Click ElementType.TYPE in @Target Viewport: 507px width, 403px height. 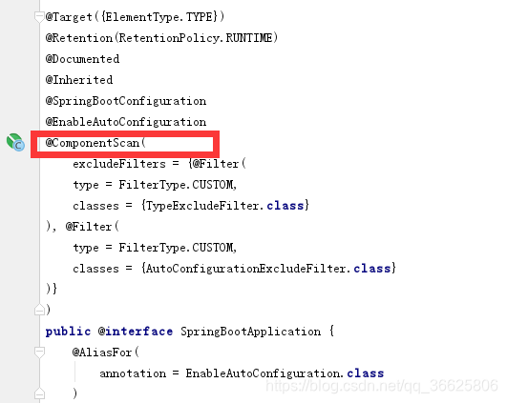click(x=158, y=17)
